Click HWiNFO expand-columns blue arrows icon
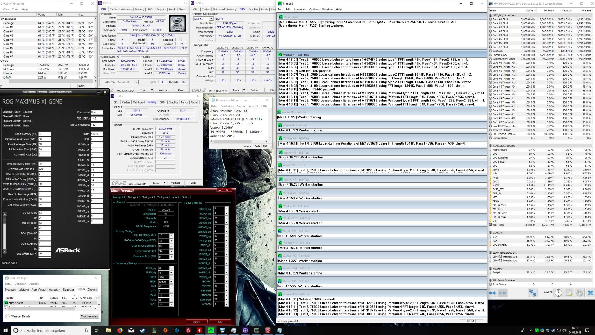Image resolution: width=595 pixels, height=335 pixels. pyautogui.click(x=492, y=293)
